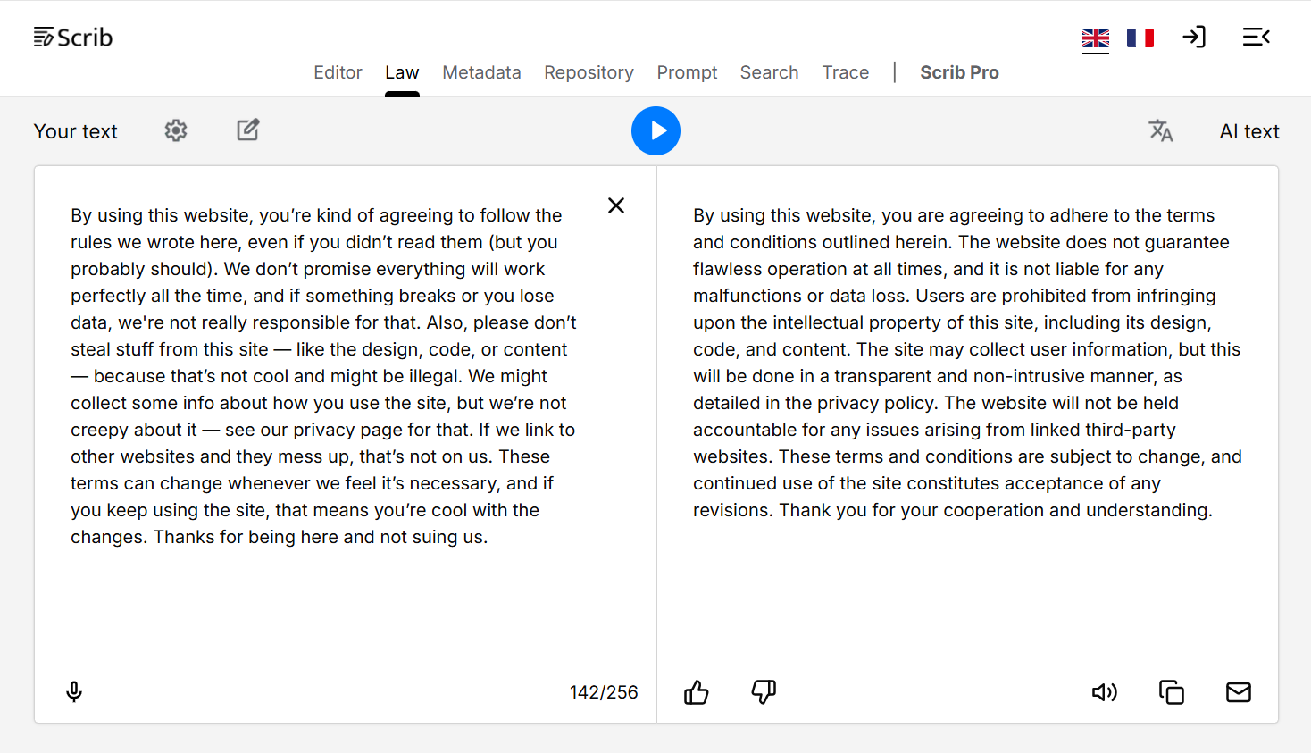Switch site language to French flag

coord(1140,38)
